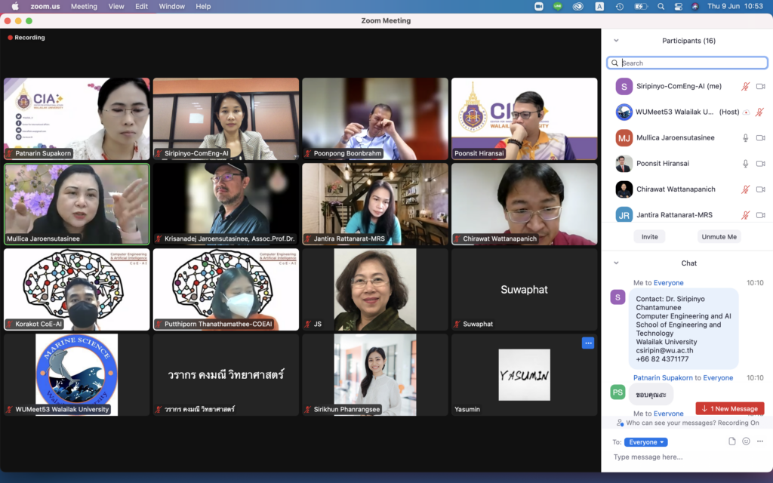Click the LINE icon in menu bar
Viewport: 773px width, 483px height.
point(558,6)
